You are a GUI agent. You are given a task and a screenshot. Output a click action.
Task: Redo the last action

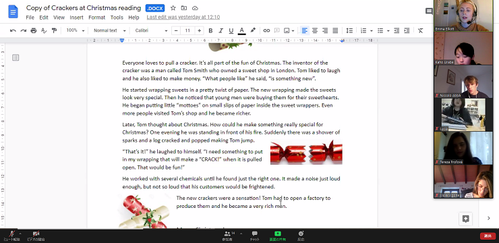coord(23,30)
